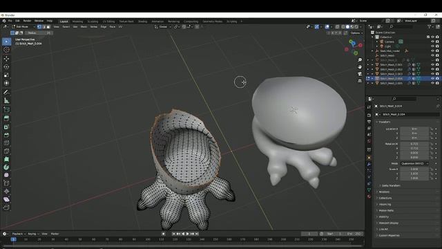The height and width of the screenshot is (249, 442).
Task: Click the viewport pan hand icon
Action: point(360,67)
